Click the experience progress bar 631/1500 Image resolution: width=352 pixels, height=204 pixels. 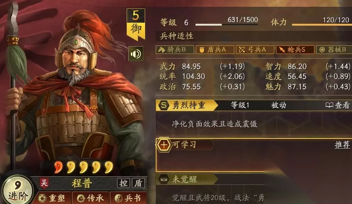click(x=226, y=24)
